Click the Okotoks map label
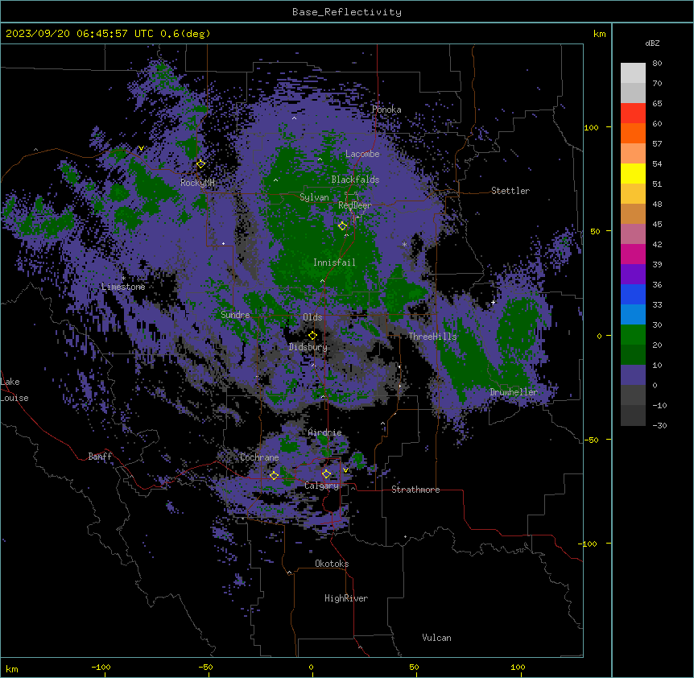 pos(332,564)
